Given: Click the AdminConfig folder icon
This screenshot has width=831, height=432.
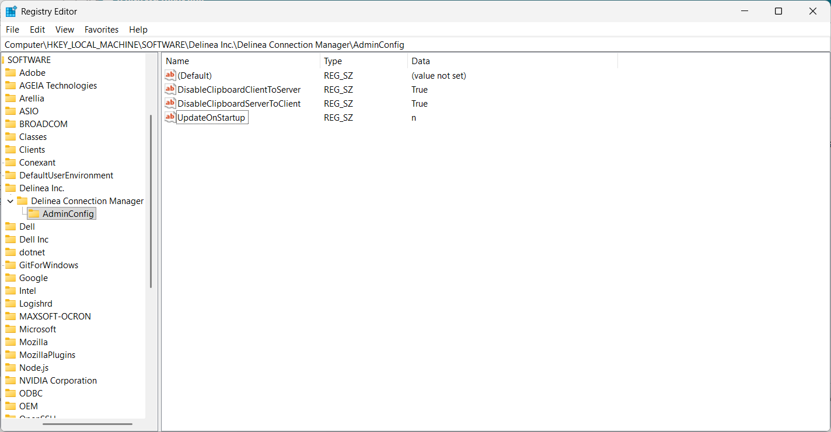Looking at the screenshot, I should [34, 214].
